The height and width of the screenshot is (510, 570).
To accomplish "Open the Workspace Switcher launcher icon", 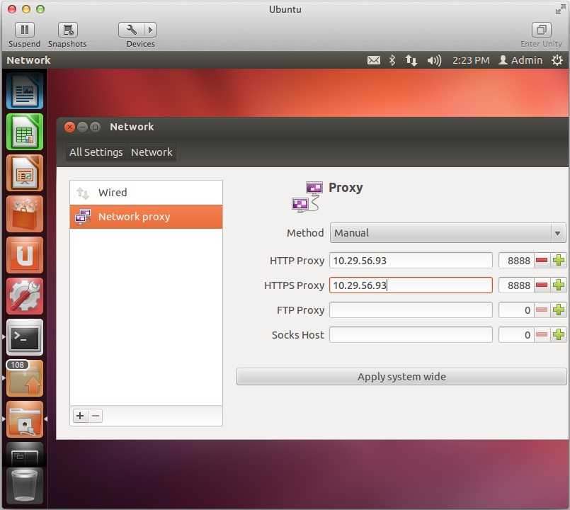I will pyautogui.click(x=25, y=454).
